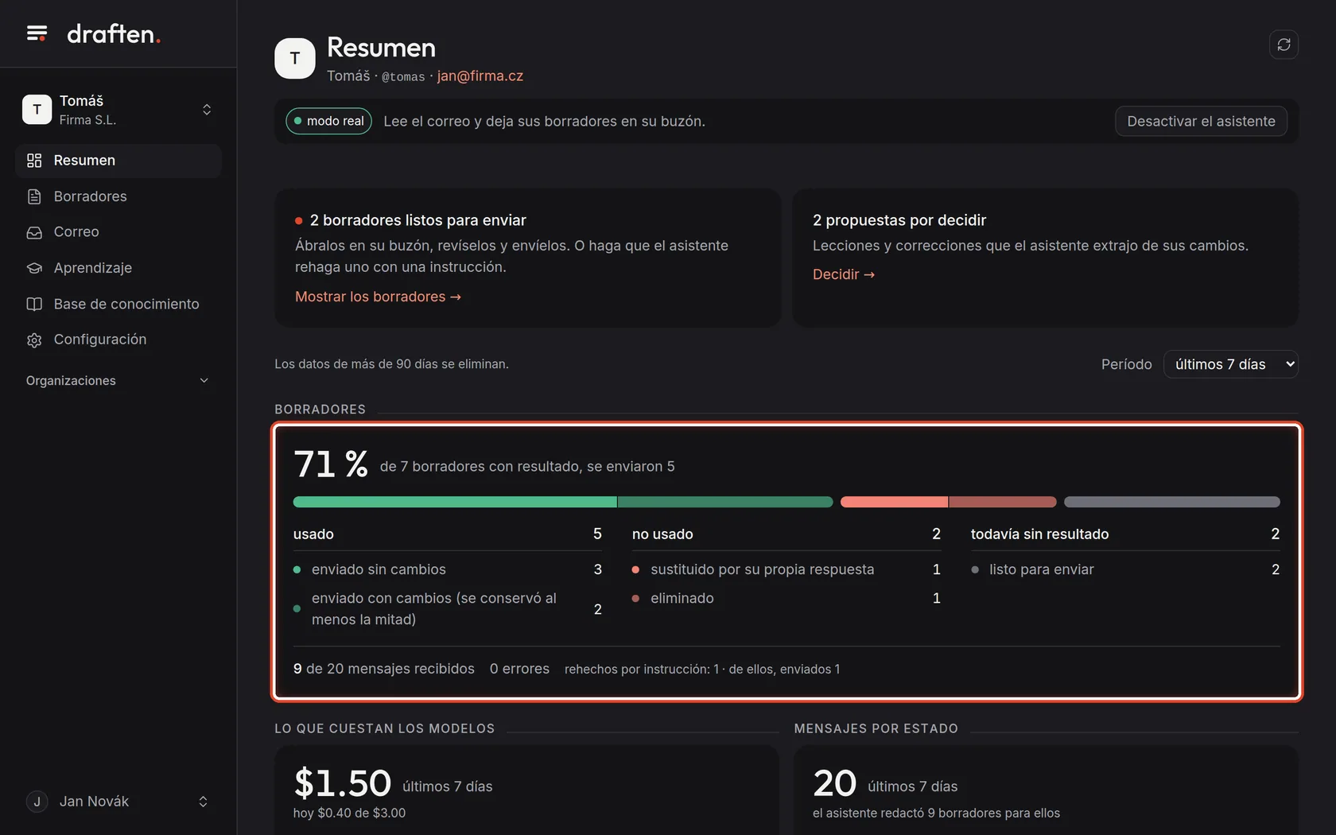1336x835 pixels.
Task: Click Los datos de más de 90 días notice
Action: [391, 364]
